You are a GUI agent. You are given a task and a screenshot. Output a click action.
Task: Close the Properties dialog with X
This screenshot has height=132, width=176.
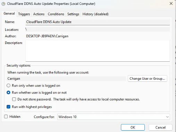point(171,3)
